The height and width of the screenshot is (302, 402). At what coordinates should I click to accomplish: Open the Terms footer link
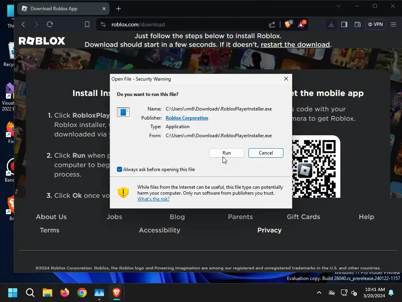click(x=49, y=230)
